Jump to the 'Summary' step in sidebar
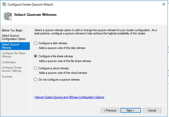Screen dimensions: 169x117 (7, 77)
